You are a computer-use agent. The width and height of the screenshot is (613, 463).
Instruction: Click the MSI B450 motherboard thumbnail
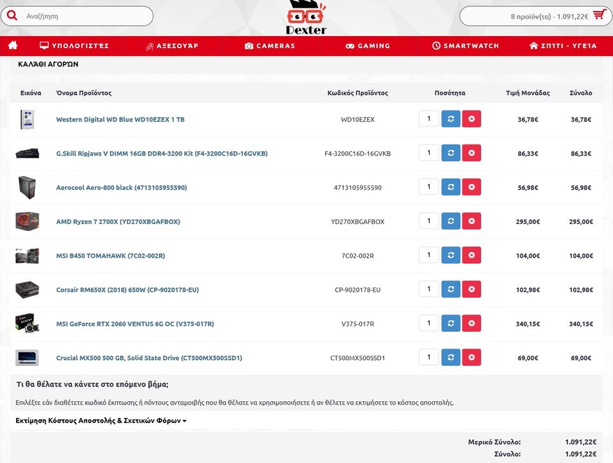(x=27, y=256)
